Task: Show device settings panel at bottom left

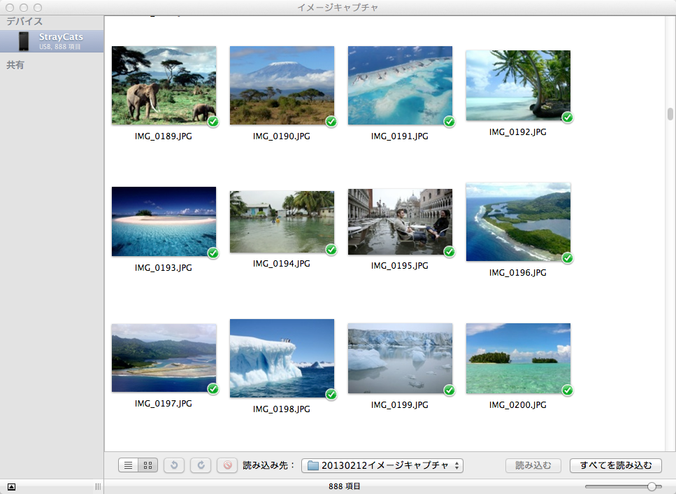Action: pos(12,487)
